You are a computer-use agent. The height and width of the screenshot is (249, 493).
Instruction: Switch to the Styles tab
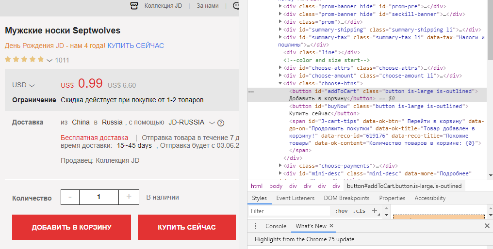[260, 198]
